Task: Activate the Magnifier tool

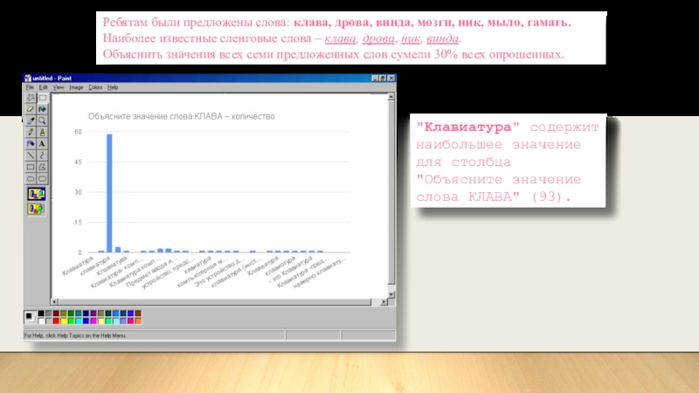Action: [x=42, y=121]
